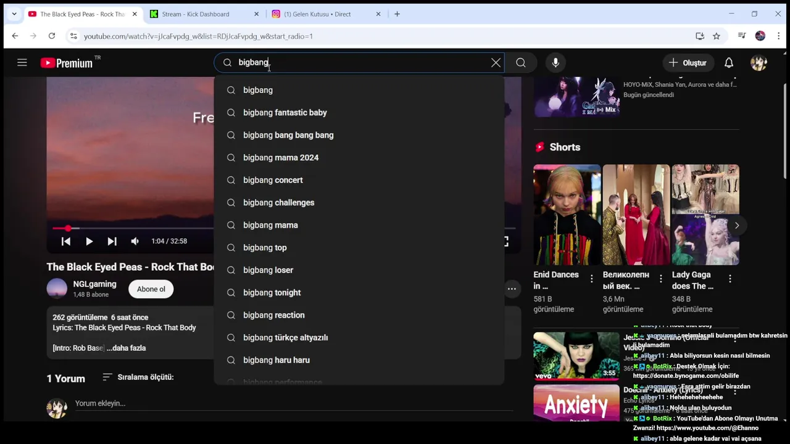Open a new browser tab
This screenshot has height=444, width=790.
397,14
